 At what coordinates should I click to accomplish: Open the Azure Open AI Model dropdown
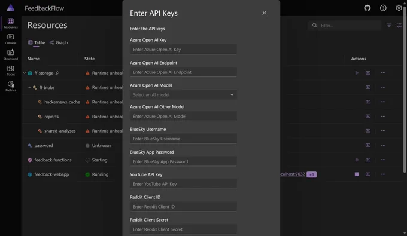tap(183, 95)
